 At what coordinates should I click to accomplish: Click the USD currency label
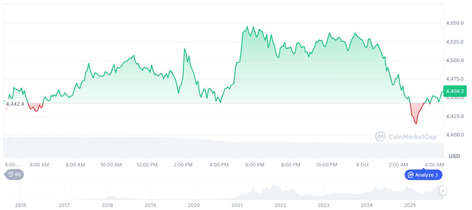coord(454,156)
